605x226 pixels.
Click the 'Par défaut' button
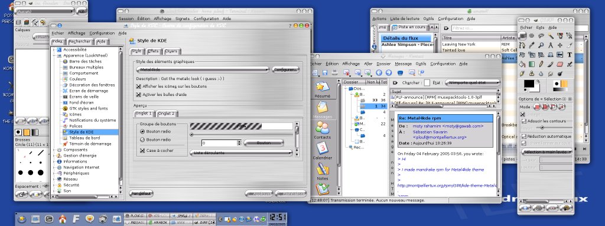pos(141,193)
